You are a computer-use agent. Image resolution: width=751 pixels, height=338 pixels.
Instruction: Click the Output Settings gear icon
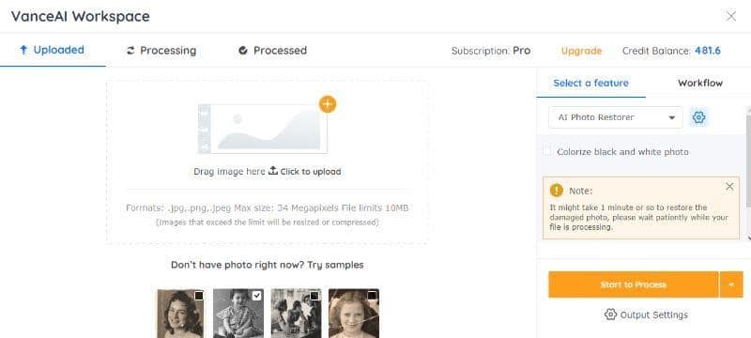[x=610, y=315]
